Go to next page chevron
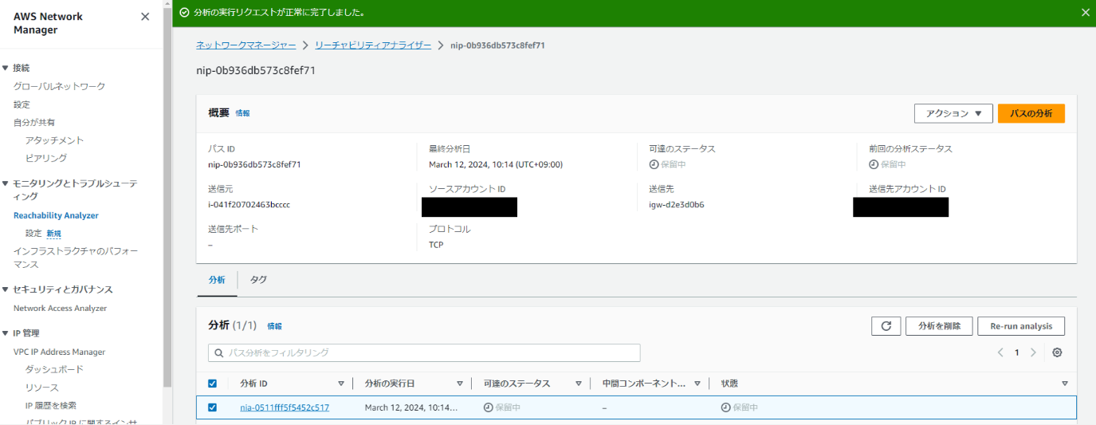Image resolution: width=1096 pixels, height=425 pixels. pyautogui.click(x=1033, y=352)
